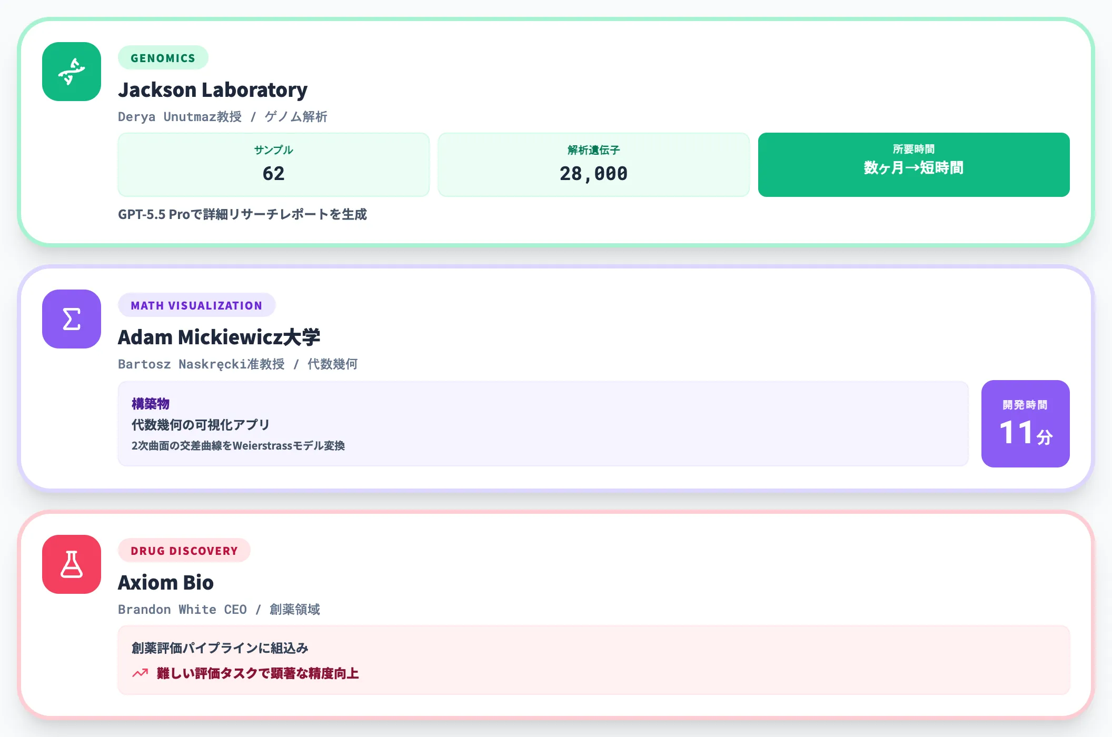This screenshot has height=737, width=1112.
Task: Select the purple MATH VISUALIZATION icon tile
Action: click(x=71, y=318)
